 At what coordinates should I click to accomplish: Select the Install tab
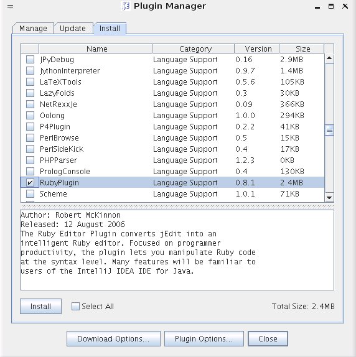[x=110, y=29]
